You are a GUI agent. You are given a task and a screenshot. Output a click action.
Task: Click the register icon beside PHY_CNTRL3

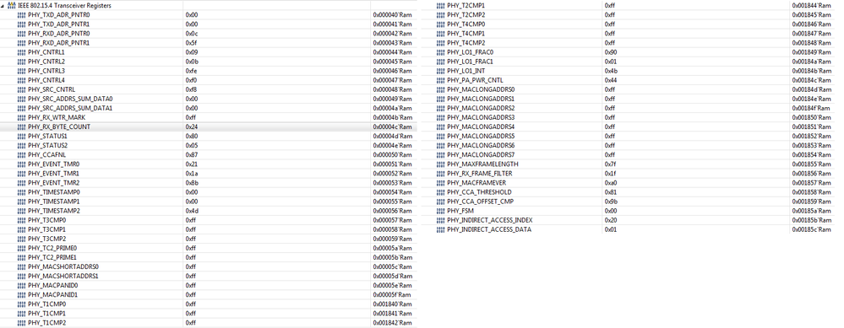point(21,71)
